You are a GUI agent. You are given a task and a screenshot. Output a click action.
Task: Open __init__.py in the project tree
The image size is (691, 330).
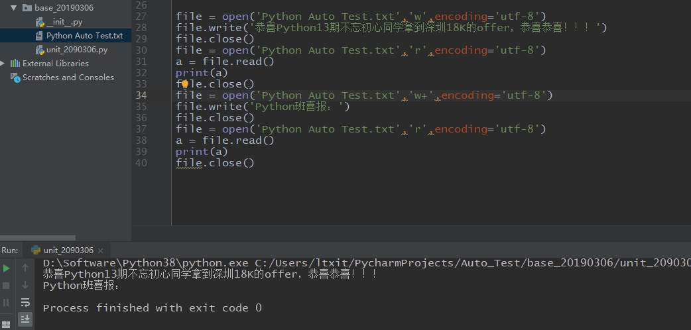coord(64,22)
